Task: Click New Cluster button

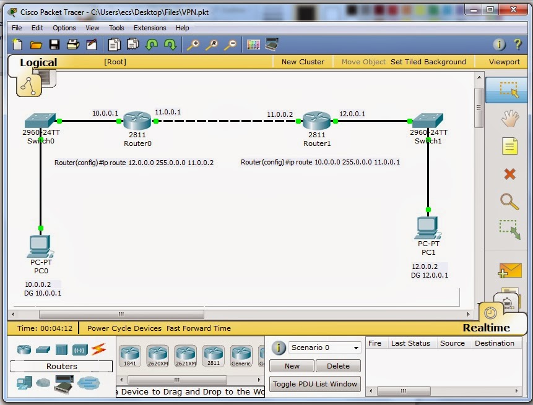Action: pyautogui.click(x=303, y=62)
